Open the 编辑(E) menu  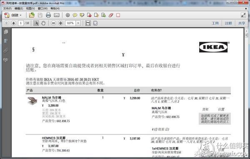coord(19,8)
